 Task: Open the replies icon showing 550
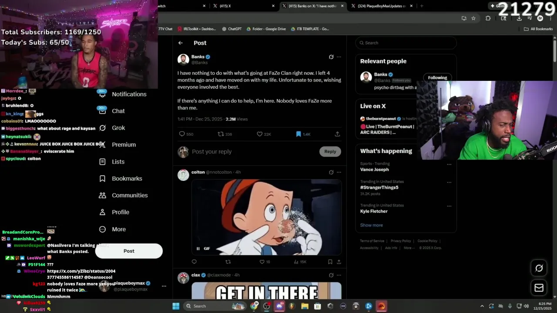click(186, 134)
